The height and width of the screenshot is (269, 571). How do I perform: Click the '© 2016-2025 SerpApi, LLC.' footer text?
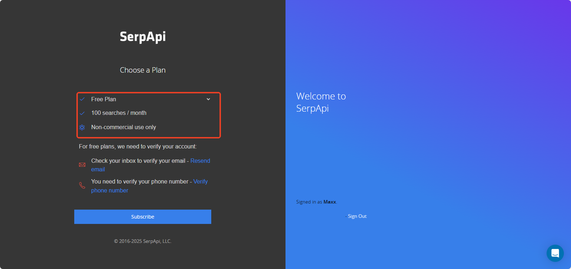point(143,241)
